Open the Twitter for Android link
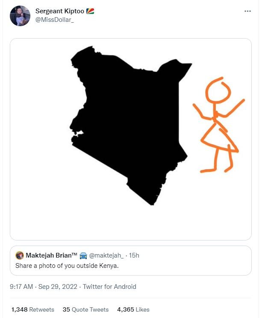265x318 pixels. [109, 287]
